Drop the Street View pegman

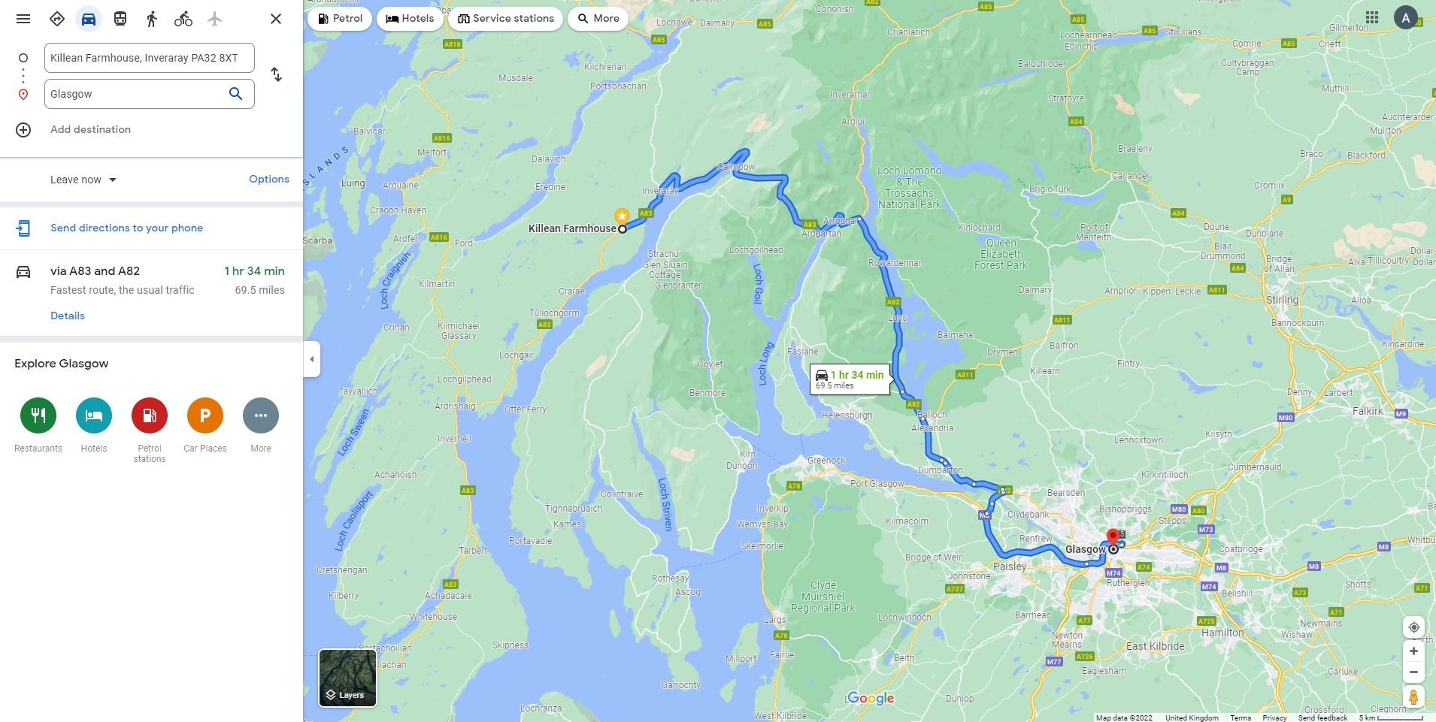point(1413,697)
